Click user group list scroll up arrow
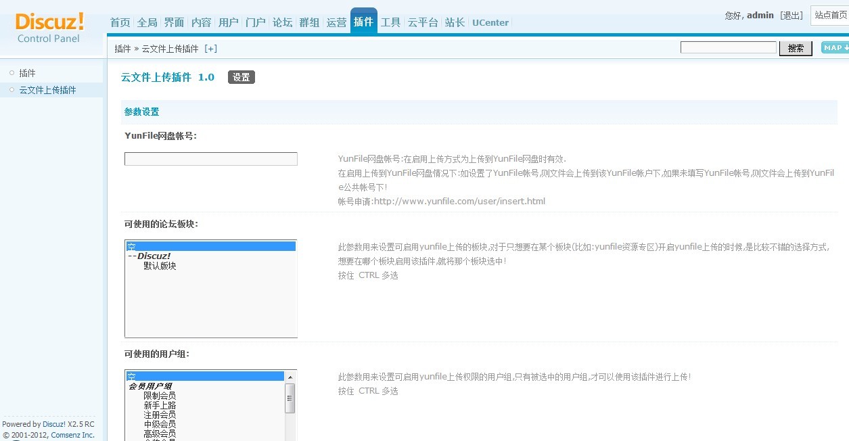Image resolution: width=849 pixels, height=441 pixels. click(290, 377)
